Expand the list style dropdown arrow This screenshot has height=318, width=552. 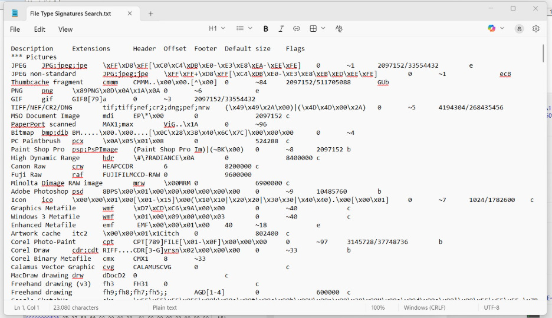250,28
